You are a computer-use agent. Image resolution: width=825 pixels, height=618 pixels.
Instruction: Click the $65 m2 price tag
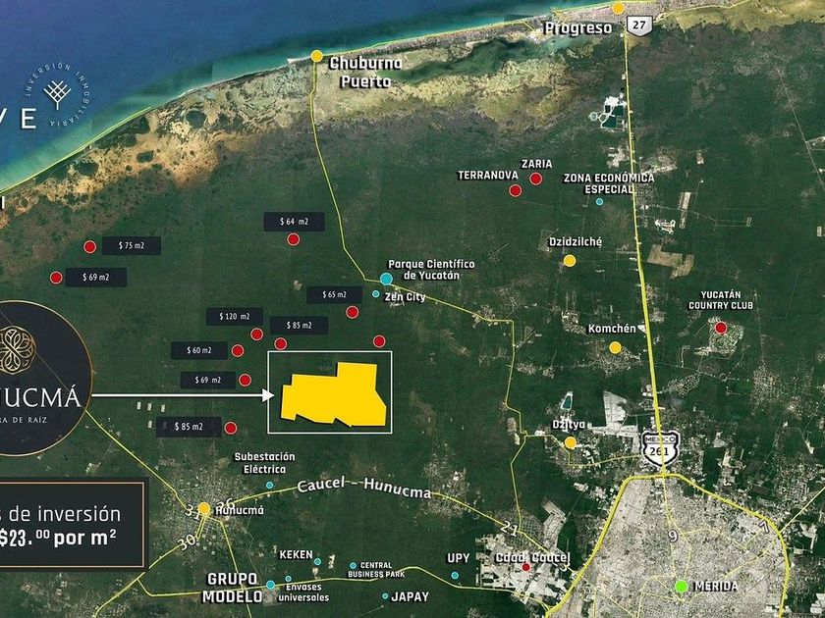tap(335, 295)
